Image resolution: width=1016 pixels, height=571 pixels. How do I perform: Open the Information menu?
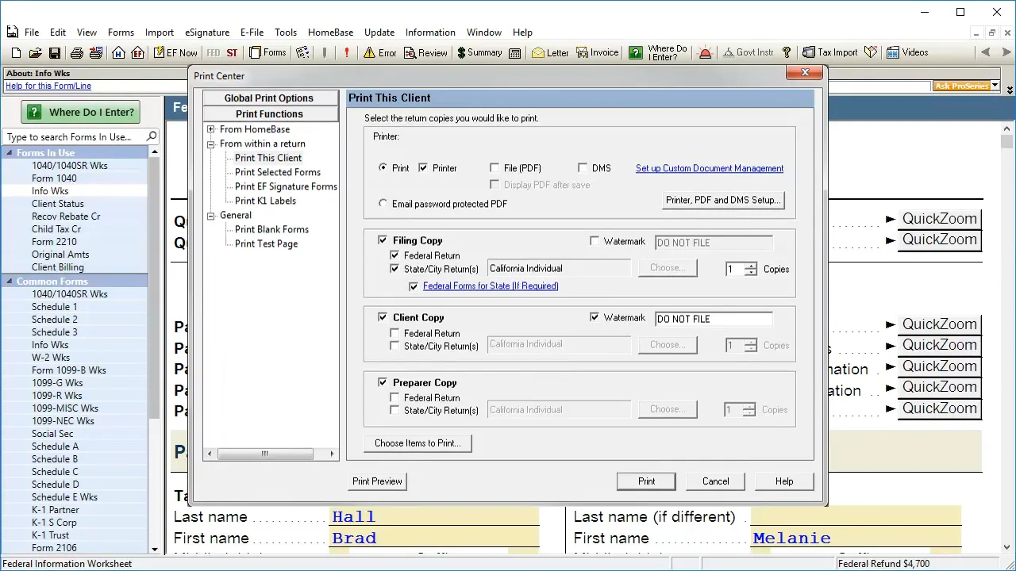click(430, 33)
